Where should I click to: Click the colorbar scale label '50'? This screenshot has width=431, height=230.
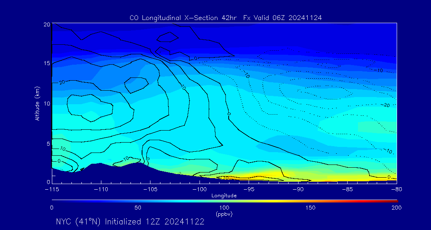138,208
